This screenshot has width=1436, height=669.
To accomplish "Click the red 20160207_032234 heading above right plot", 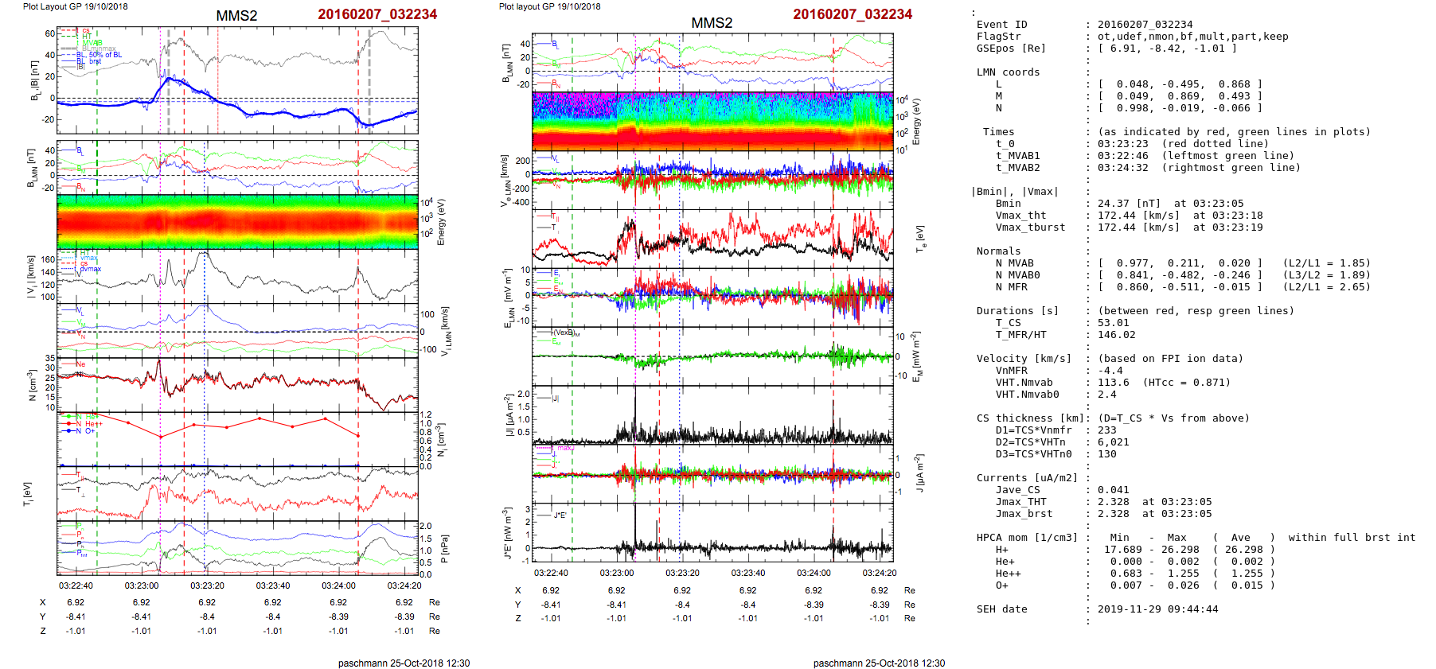I will tap(852, 14).
